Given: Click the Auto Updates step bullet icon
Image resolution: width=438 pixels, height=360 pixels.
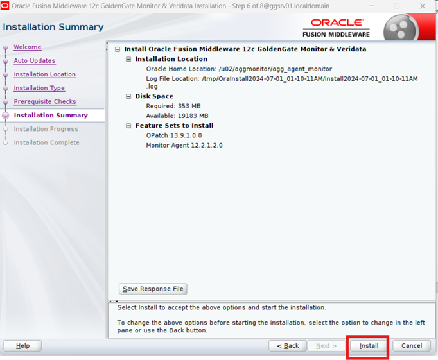Looking at the screenshot, I should (x=6, y=61).
